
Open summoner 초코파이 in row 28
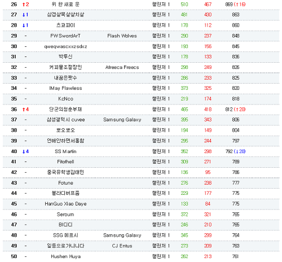65,25
